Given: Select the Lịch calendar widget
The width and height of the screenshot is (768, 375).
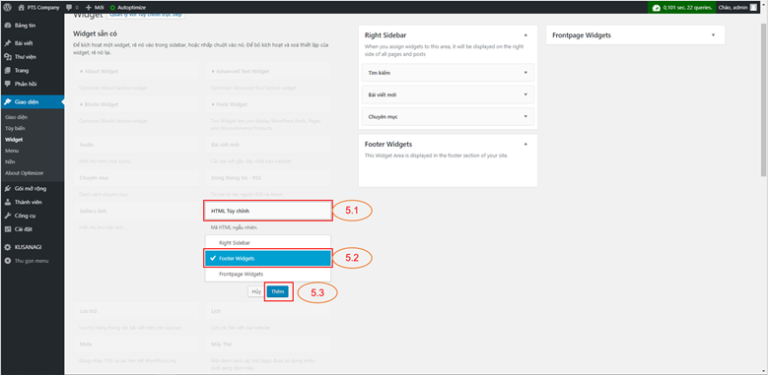Looking at the screenshot, I should pyautogui.click(x=268, y=310).
